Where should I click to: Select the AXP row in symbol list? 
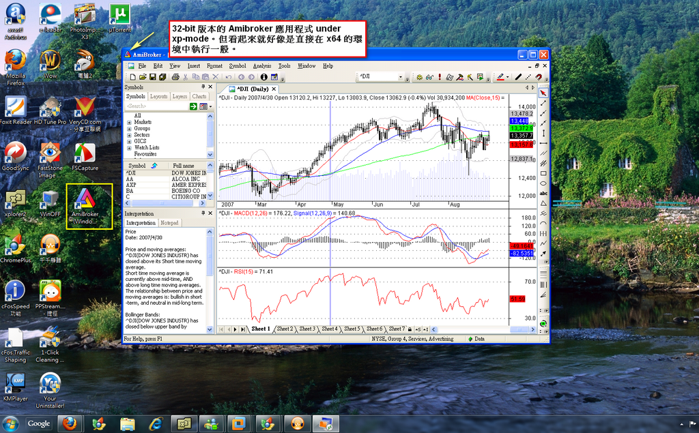165,185
